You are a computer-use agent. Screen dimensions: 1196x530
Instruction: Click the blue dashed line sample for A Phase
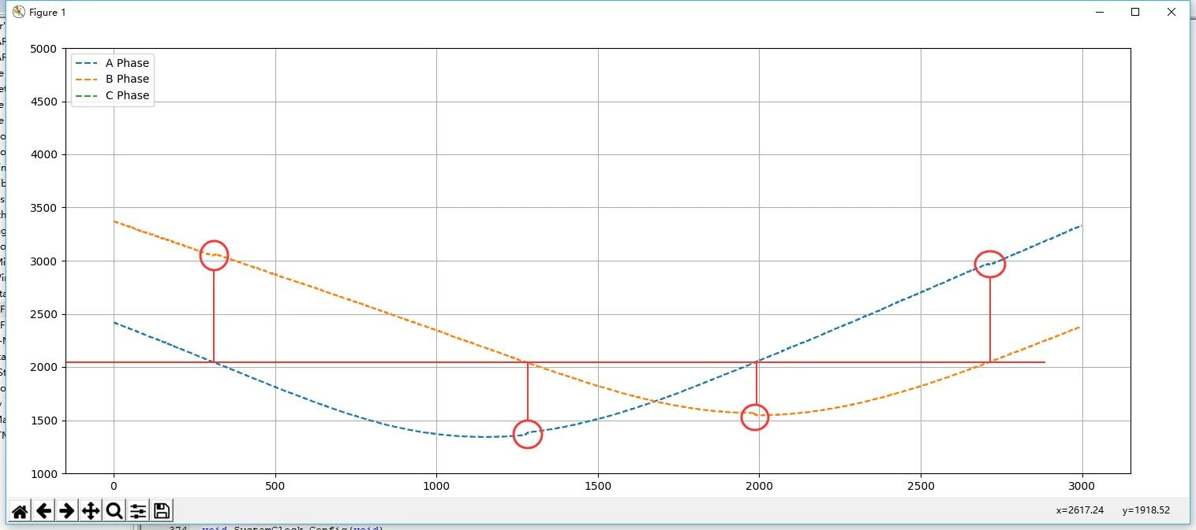87,63
